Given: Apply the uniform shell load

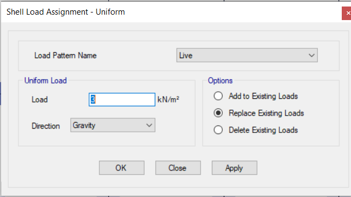Looking at the screenshot, I should (x=234, y=168).
